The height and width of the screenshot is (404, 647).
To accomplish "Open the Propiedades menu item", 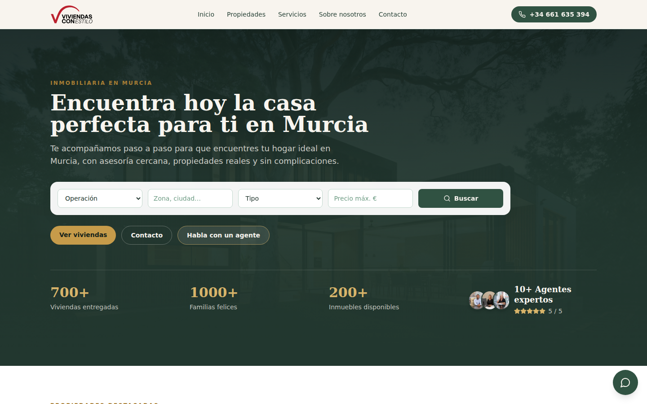I will [246, 14].
